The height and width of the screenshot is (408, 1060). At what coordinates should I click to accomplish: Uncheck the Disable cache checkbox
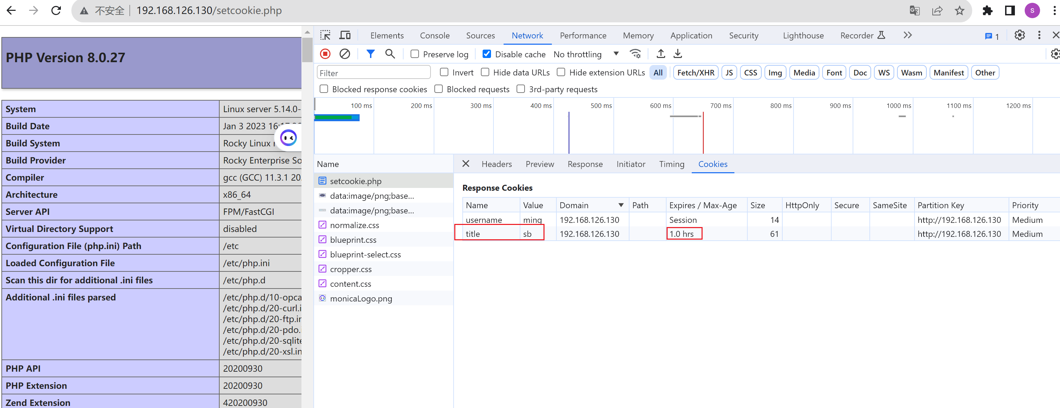[486, 54]
